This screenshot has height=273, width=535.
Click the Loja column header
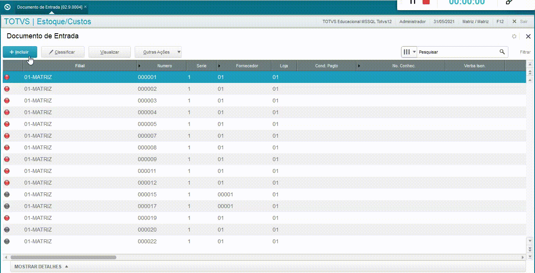284,66
